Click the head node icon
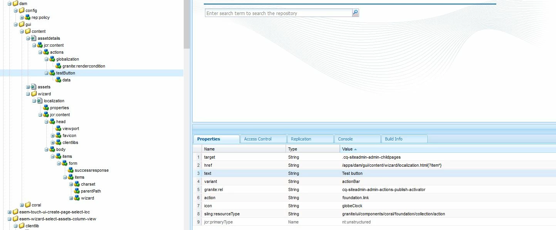Viewport: 556px width, 230px height. click(x=52, y=122)
